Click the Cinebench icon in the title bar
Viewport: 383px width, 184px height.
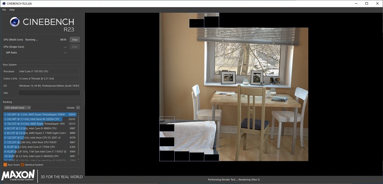point(4,3)
